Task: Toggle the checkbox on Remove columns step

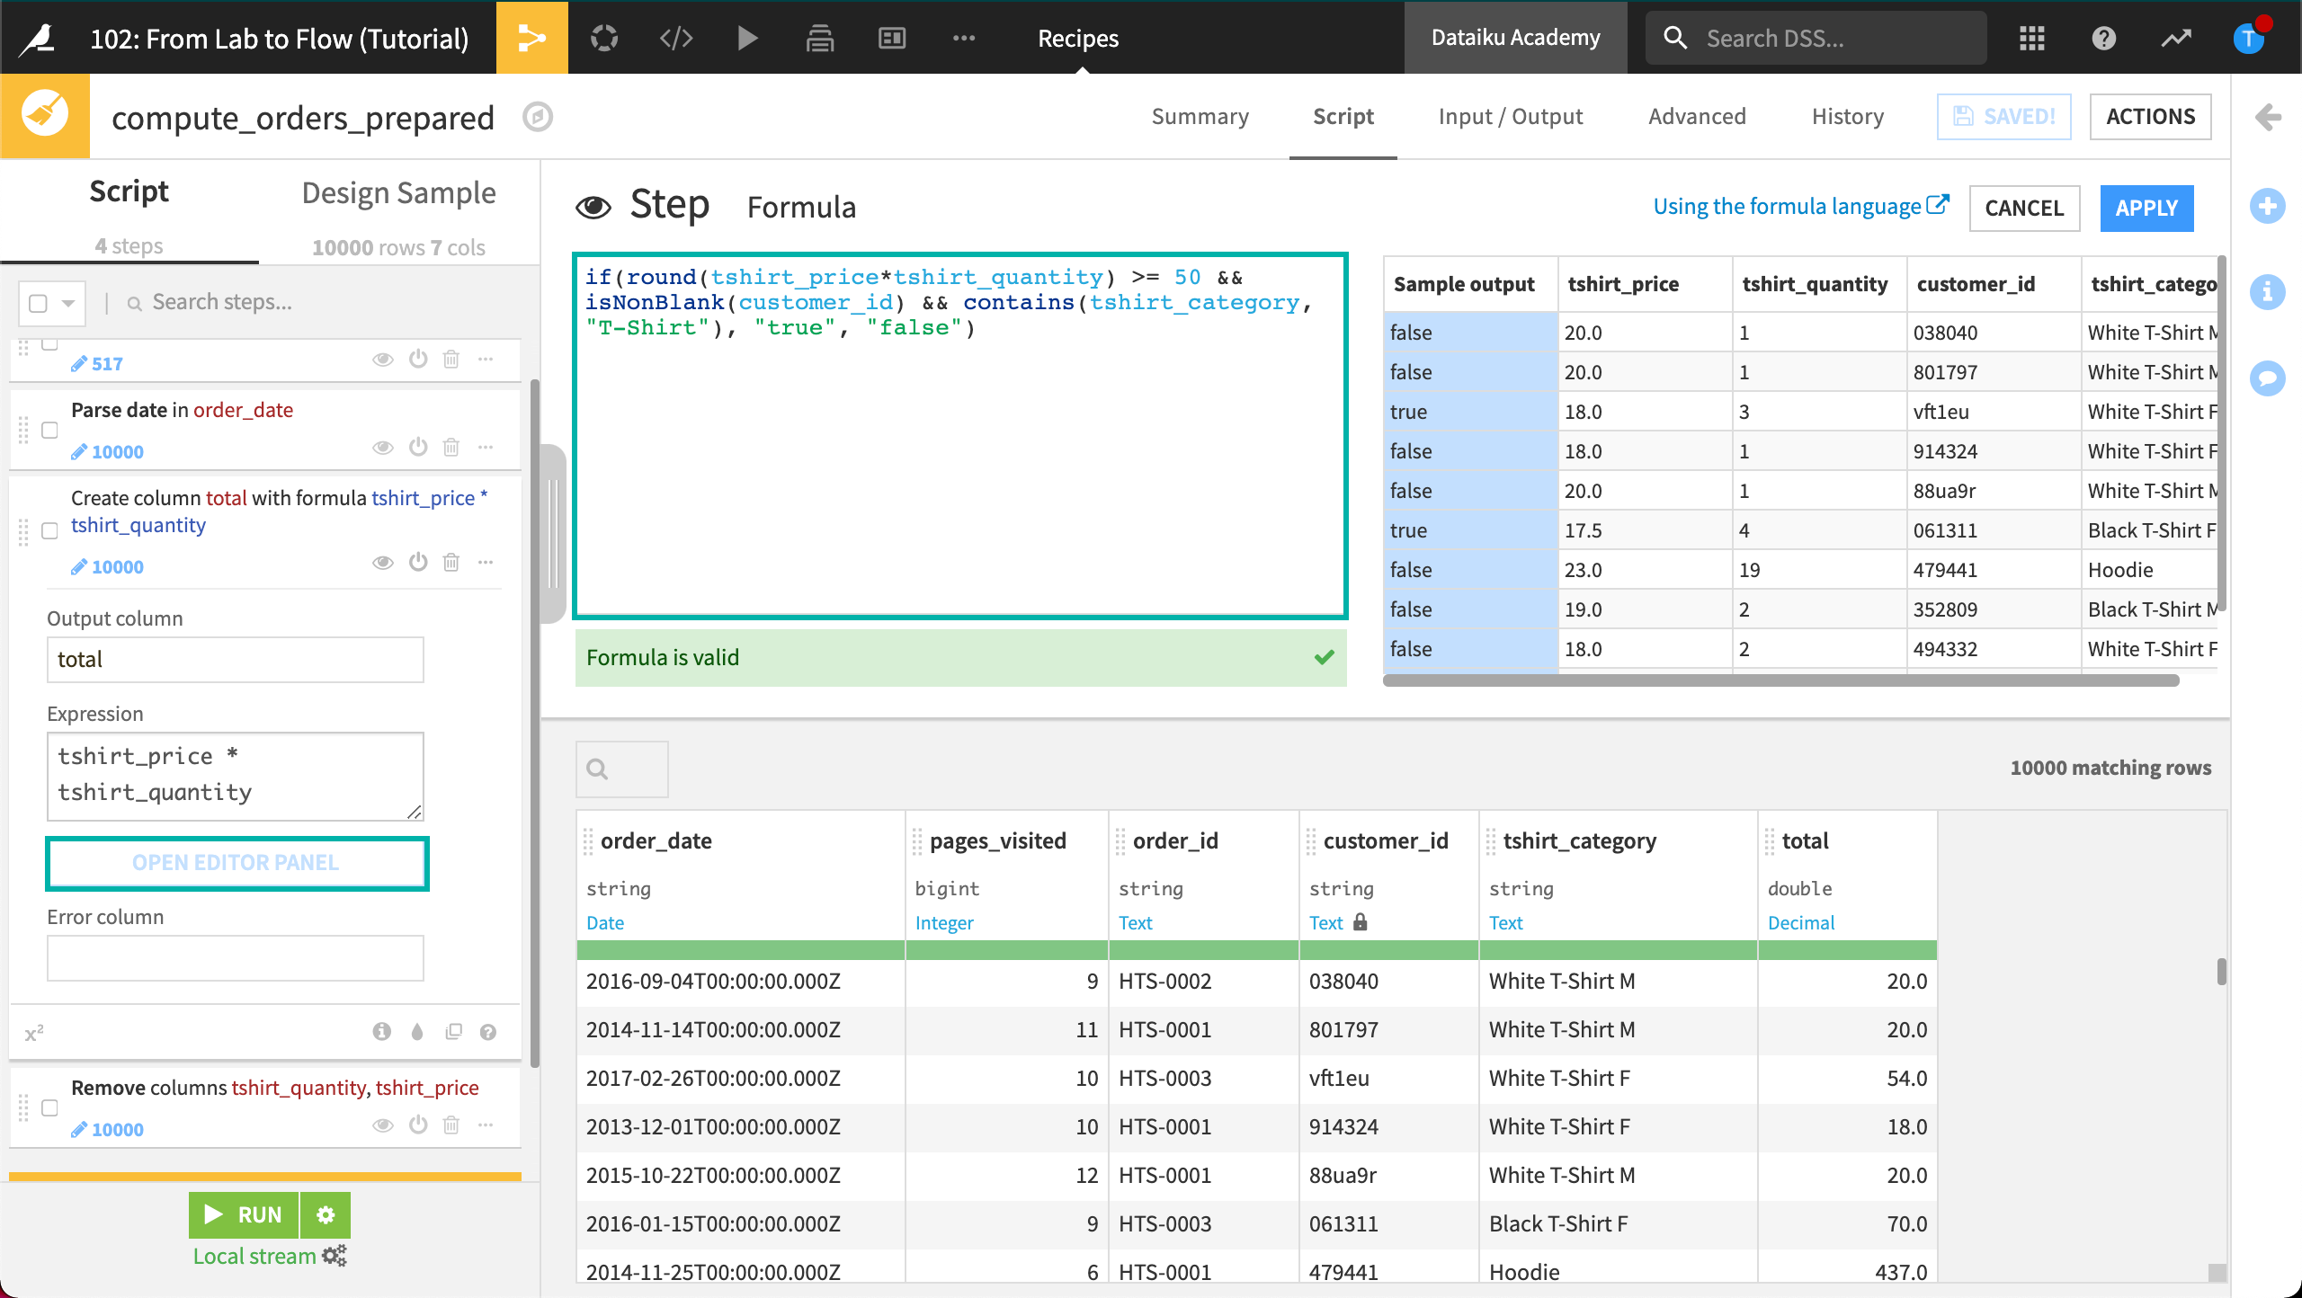Action: click(x=49, y=1107)
